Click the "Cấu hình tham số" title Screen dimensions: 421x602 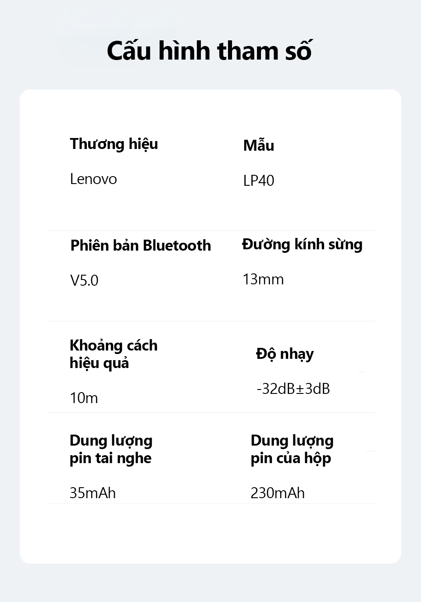coord(209,50)
